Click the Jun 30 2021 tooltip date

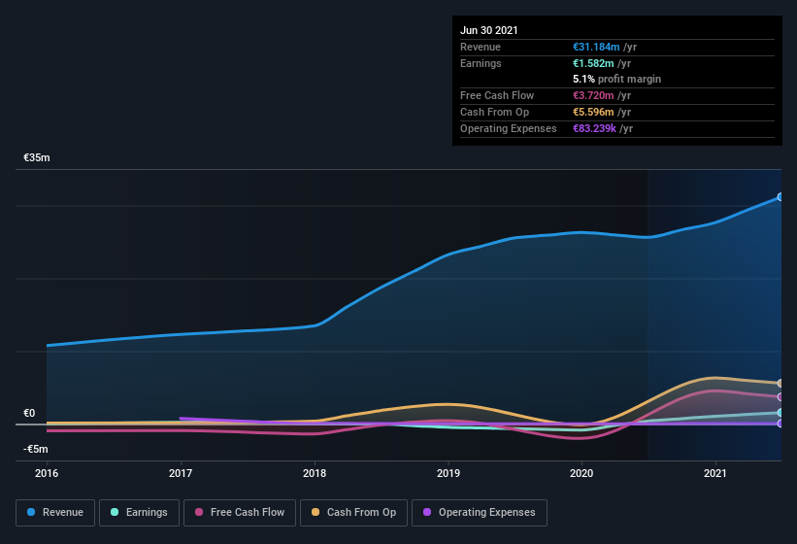pos(489,30)
